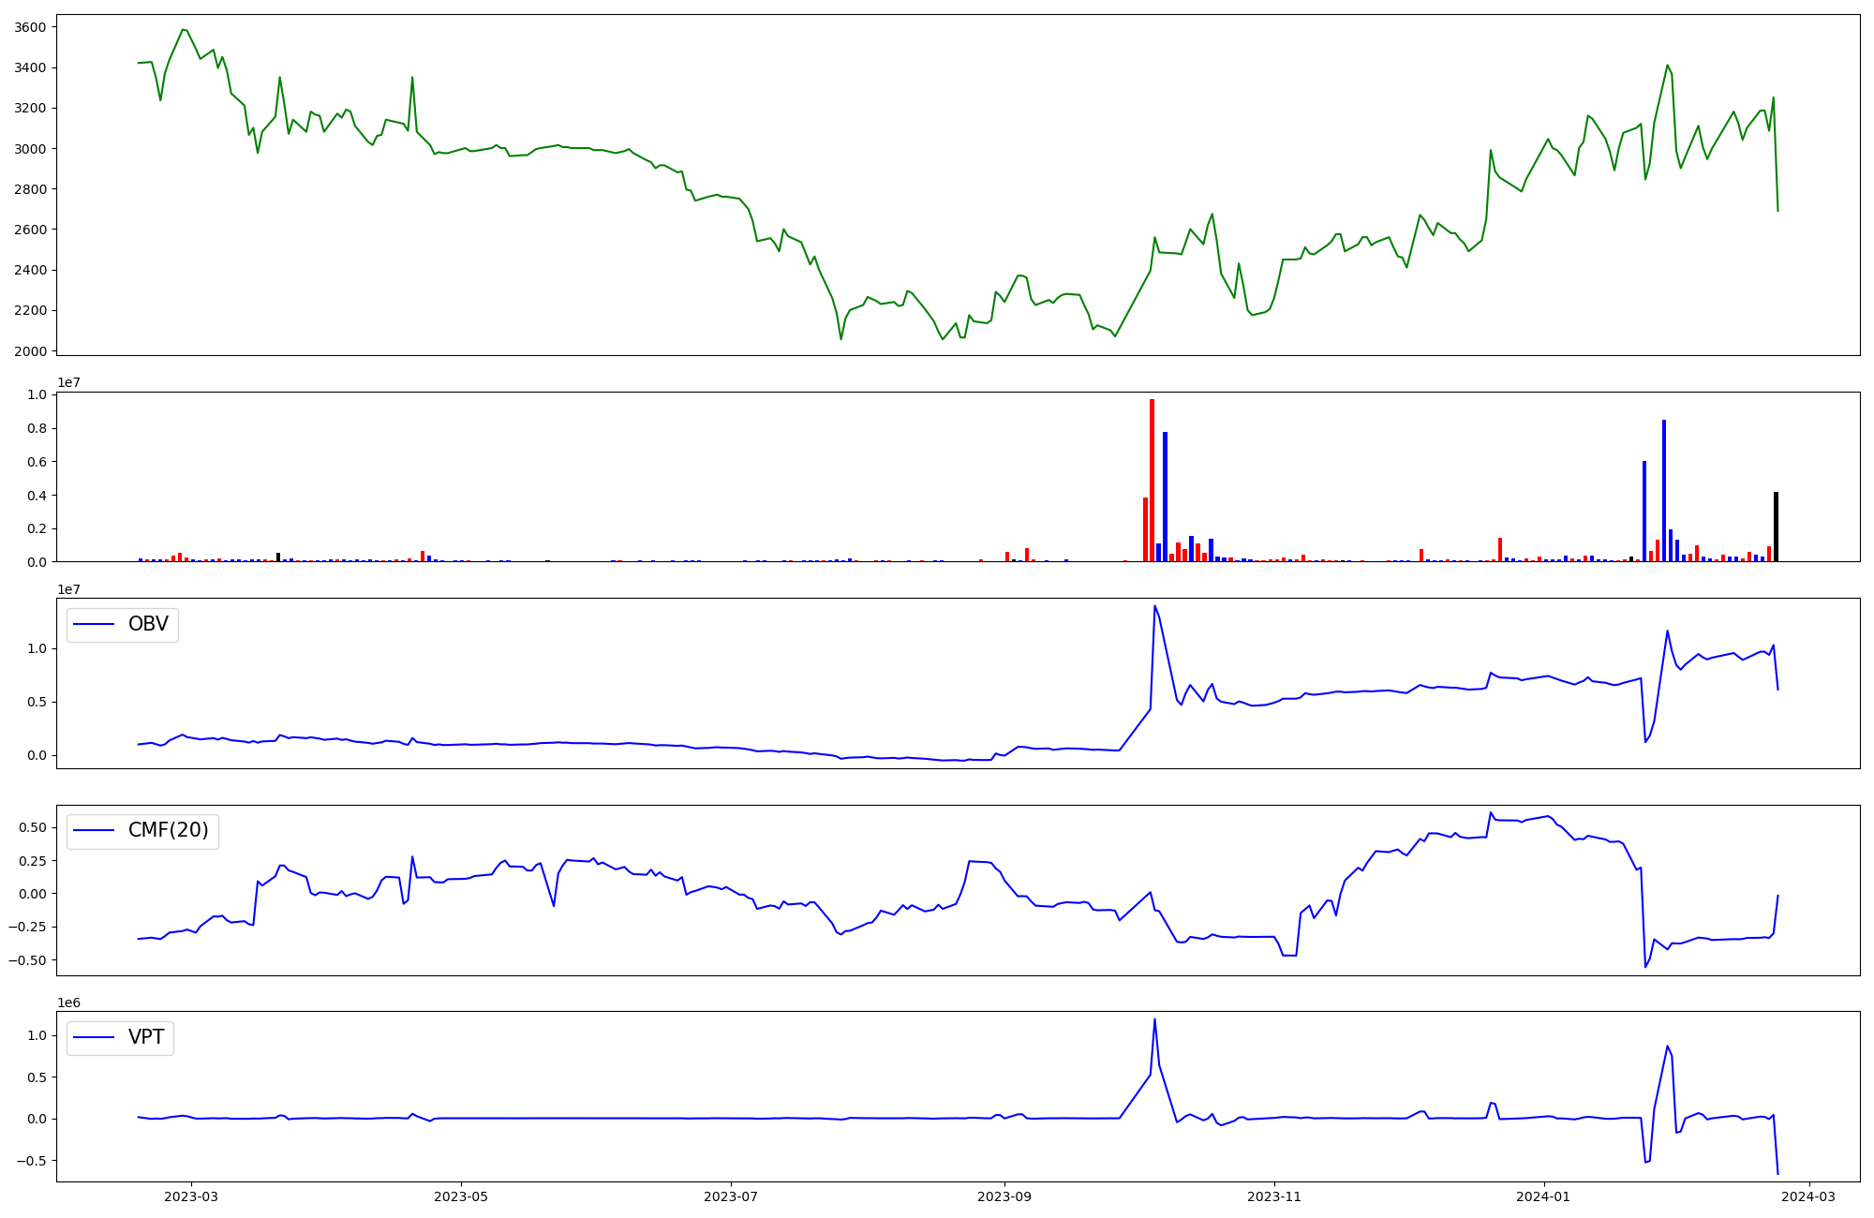Image resolution: width=1874 pixels, height=1218 pixels.
Task: Select the 2023-07 x-axis date label
Action: (730, 1196)
